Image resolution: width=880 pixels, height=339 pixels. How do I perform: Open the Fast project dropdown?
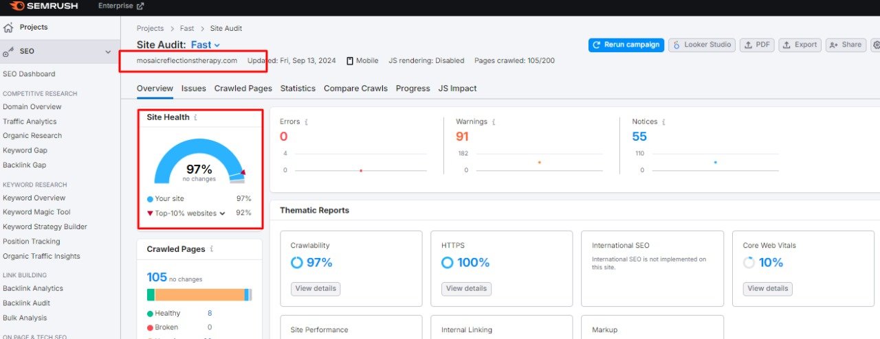pos(206,45)
